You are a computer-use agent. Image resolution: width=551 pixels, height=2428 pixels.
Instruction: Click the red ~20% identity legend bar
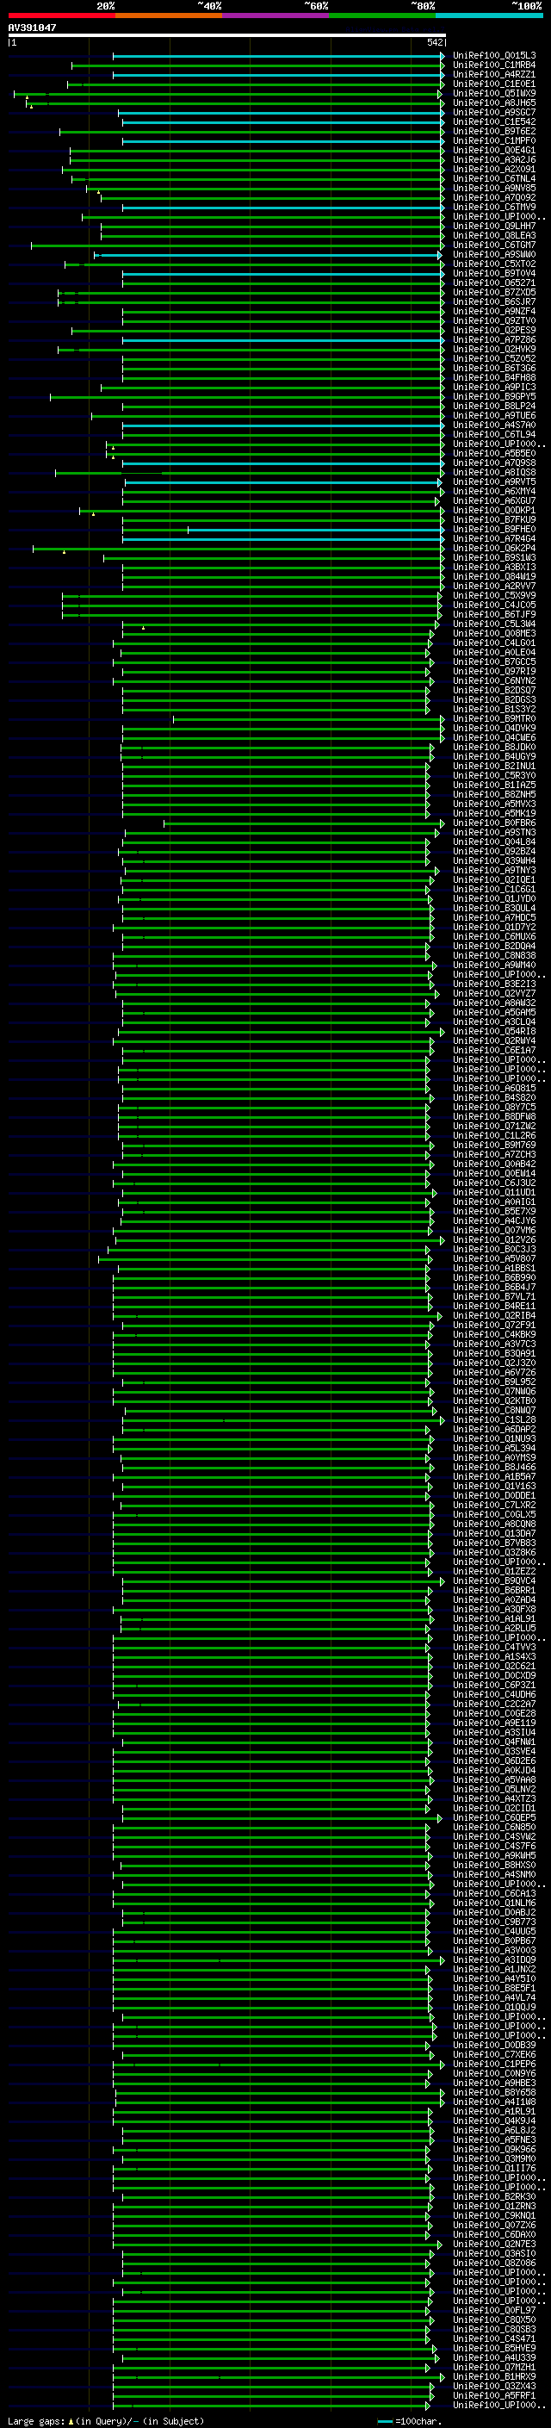click(x=61, y=16)
